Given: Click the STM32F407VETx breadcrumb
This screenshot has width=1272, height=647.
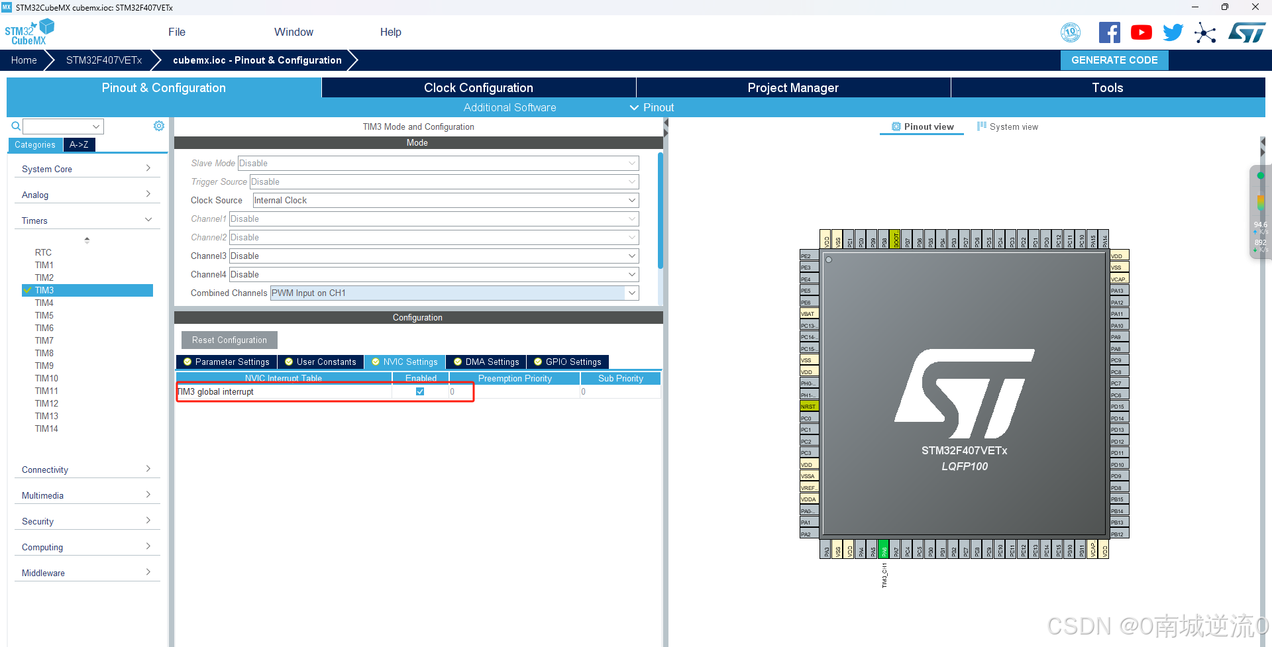Looking at the screenshot, I should tap(104, 60).
